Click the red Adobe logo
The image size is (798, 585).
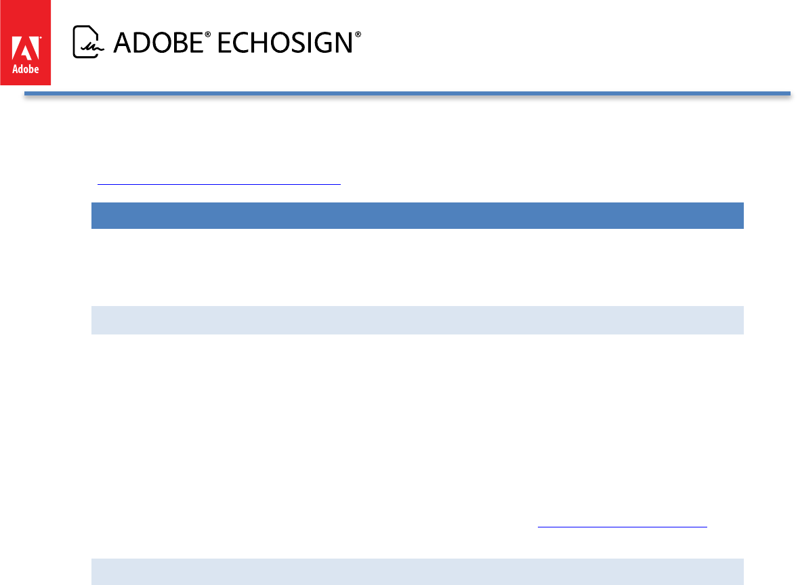click(x=26, y=43)
